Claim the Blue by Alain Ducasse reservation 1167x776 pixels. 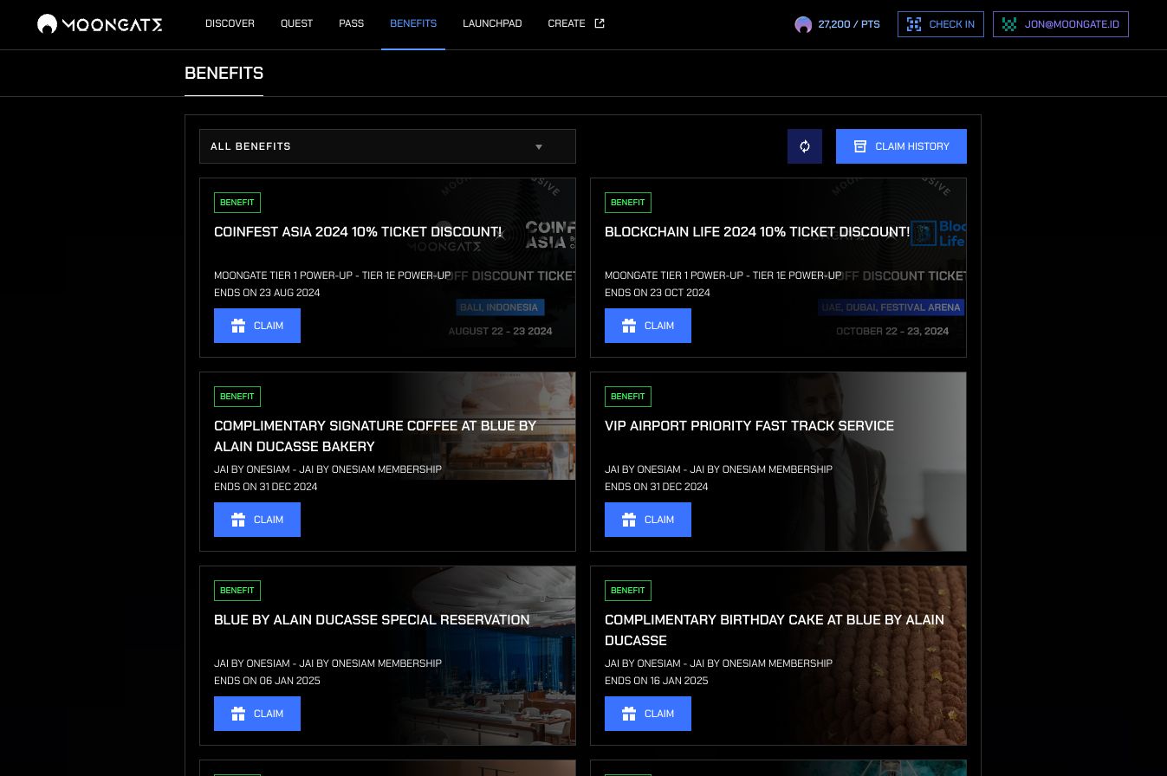tap(257, 714)
